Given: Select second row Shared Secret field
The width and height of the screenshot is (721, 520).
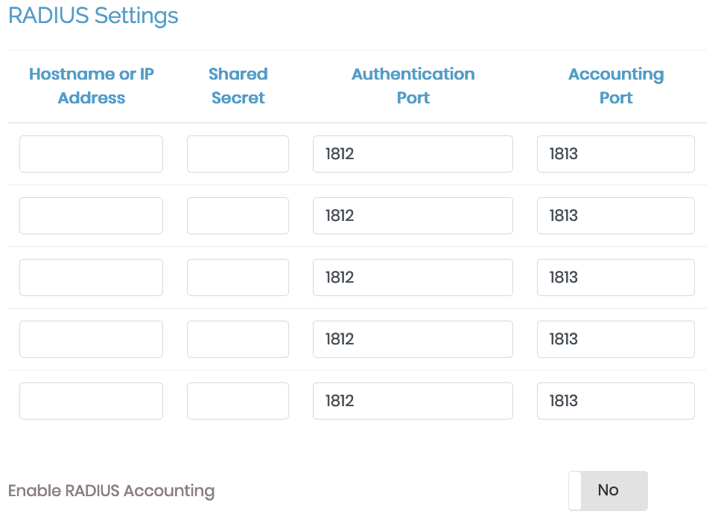Looking at the screenshot, I should click(x=238, y=216).
